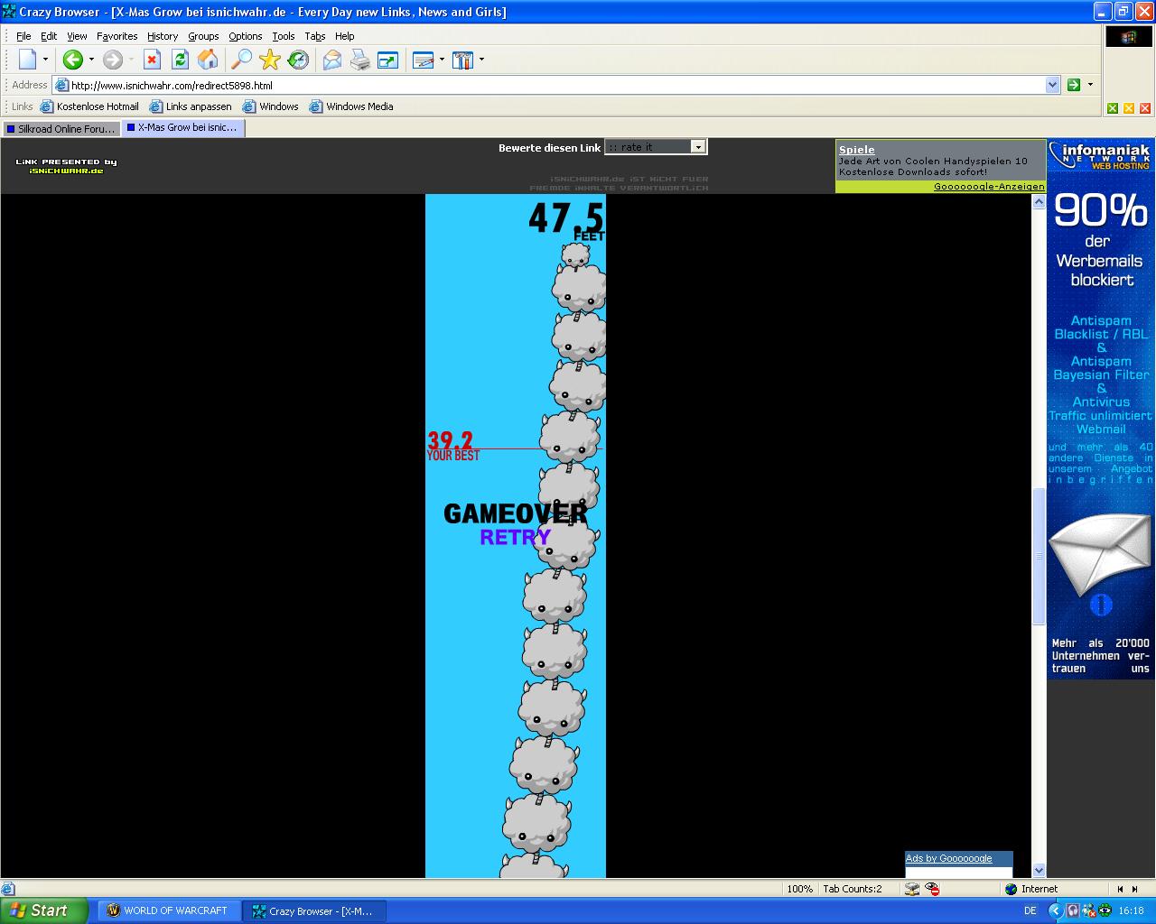Image resolution: width=1156 pixels, height=924 pixels.
Task: Open the History clock icon
Action: click(298, 60)
